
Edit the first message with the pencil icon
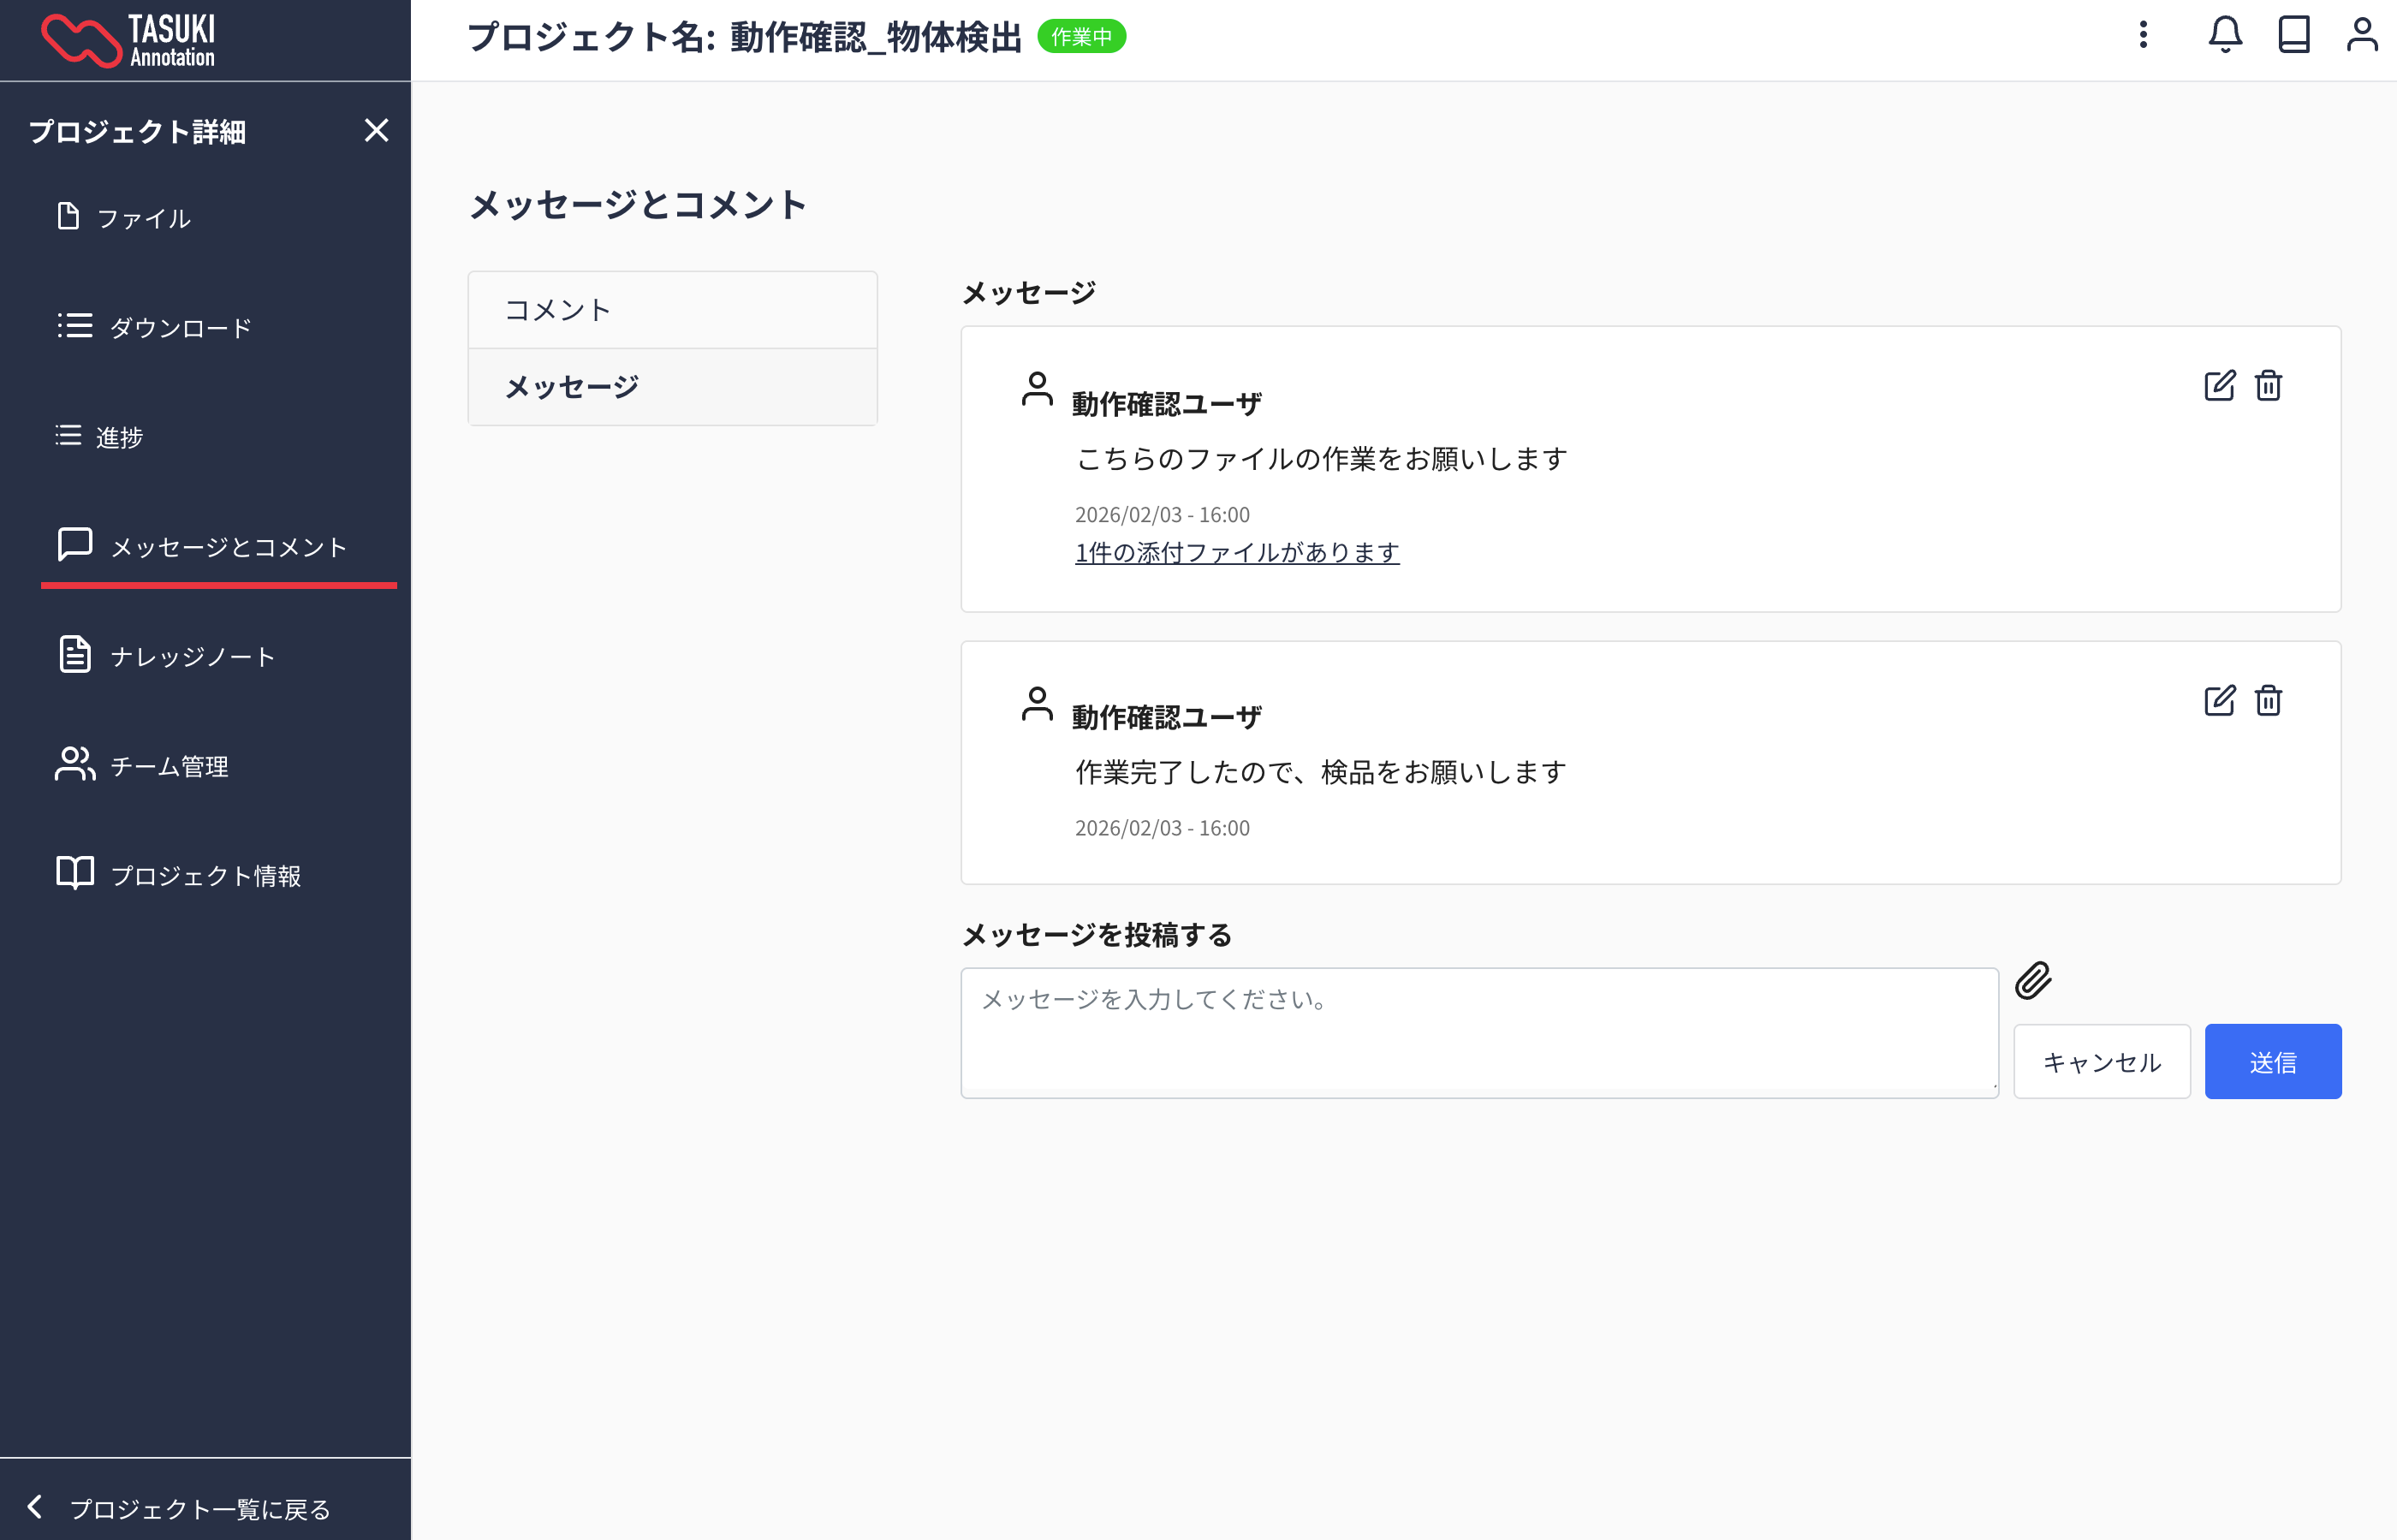coord(2219,386)
